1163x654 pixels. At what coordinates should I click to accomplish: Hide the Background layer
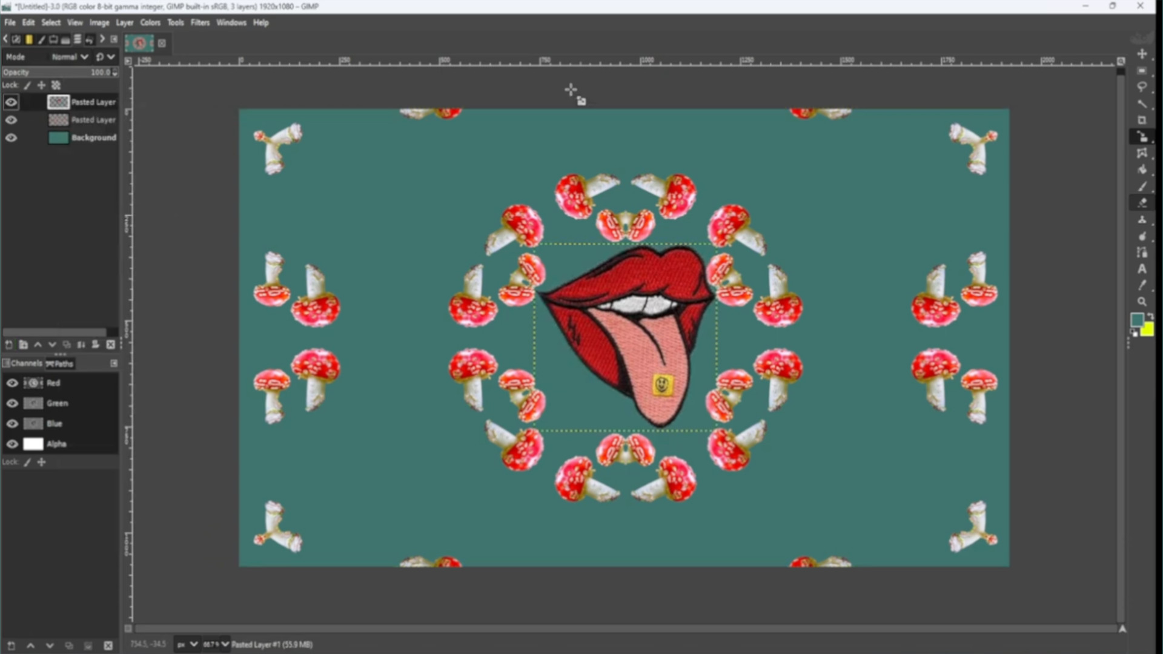point(11,137)
